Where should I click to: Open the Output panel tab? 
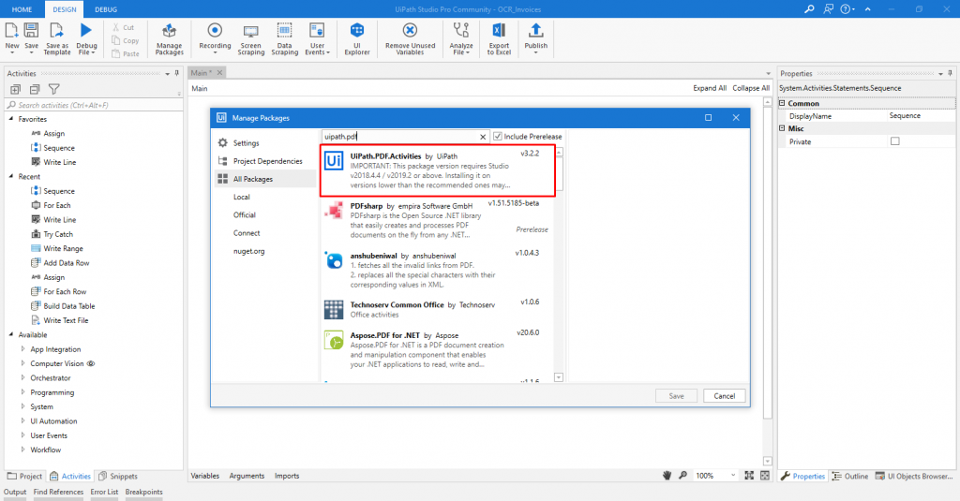tap(15, 492)
